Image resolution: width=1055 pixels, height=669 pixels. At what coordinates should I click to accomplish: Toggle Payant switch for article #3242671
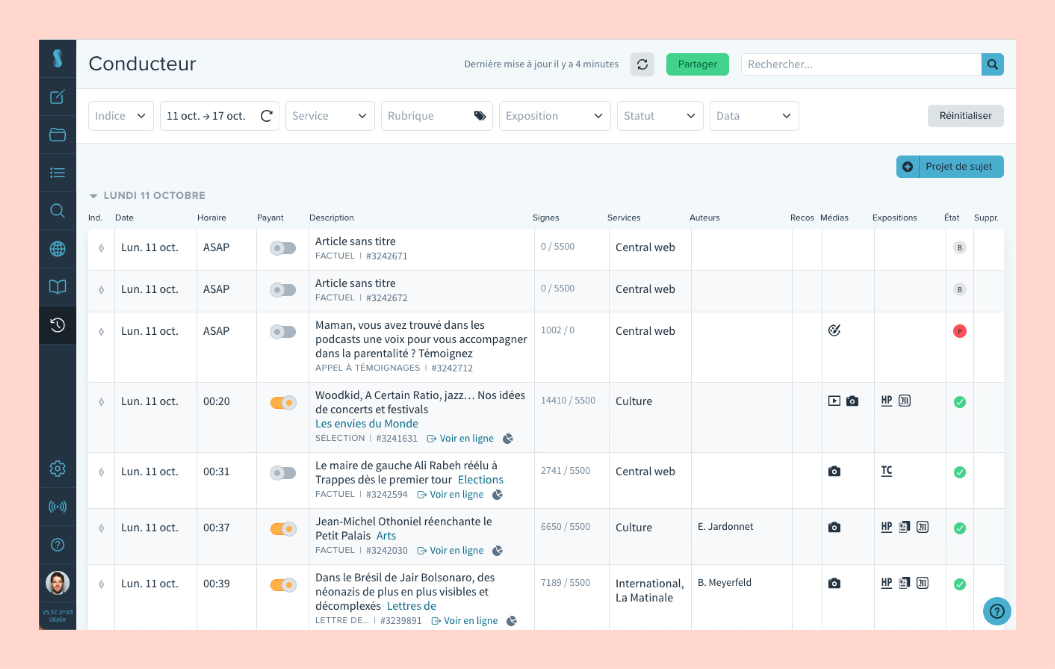click(x=283, y=248)
